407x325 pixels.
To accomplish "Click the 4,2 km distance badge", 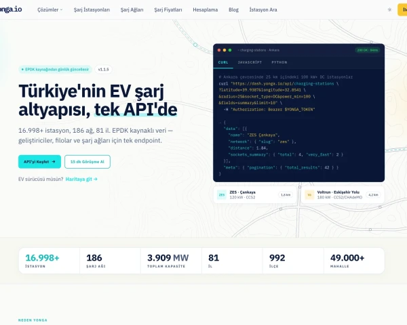I will pos(373,194).
